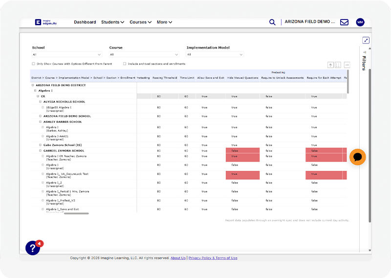This screenshot has height=278, width=391.
Task: Open the help question mark badge
Action: coord(33,248)
